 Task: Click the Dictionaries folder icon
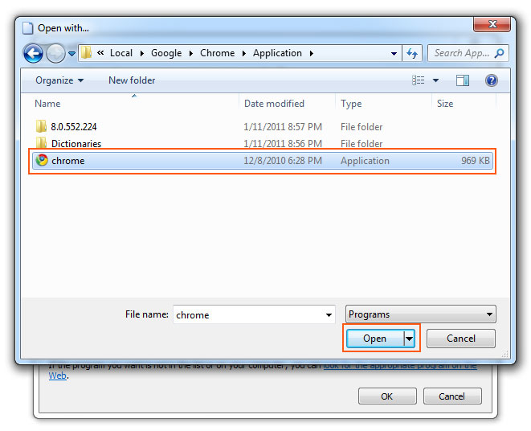coord(41,142)
